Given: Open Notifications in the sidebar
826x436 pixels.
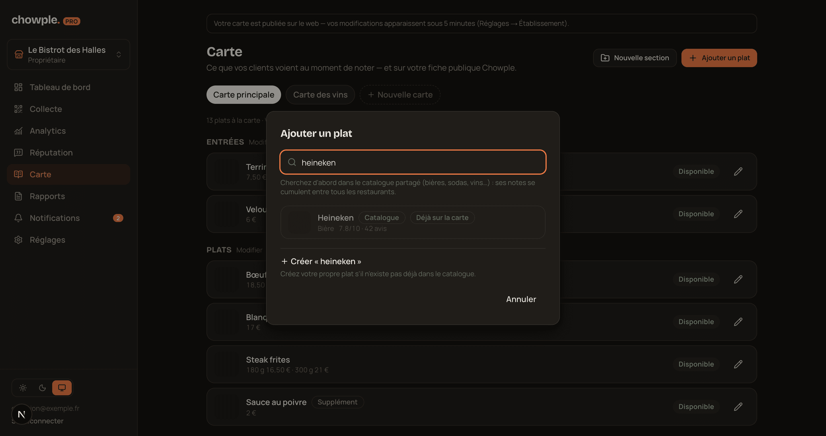Looking at the screenshot, I should coord(68,218).
